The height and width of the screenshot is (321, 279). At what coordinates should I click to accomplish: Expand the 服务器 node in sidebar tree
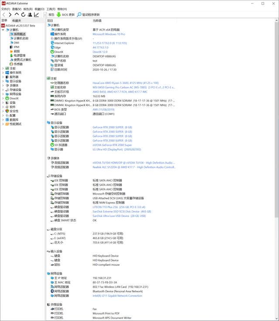[3, 77]
